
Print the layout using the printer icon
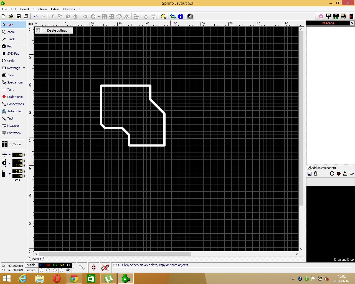(x=26, y=17)
